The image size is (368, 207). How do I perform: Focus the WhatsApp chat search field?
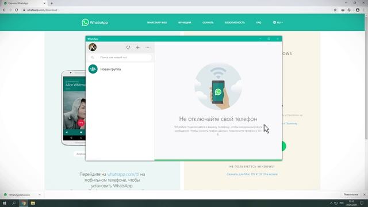pyautogui.click(x=120, y=57)
